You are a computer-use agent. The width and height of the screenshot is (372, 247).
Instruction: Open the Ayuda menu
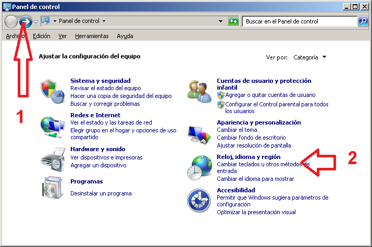click(125, 36)
